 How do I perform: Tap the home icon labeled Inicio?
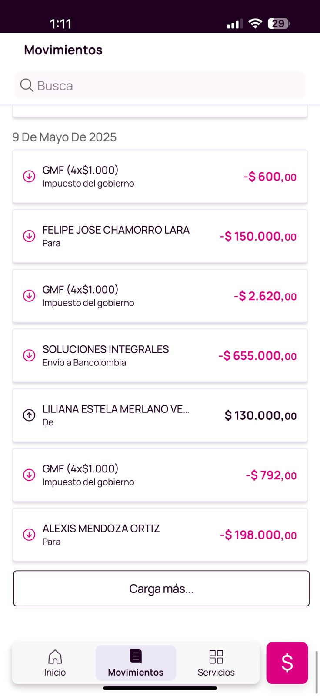55,656
